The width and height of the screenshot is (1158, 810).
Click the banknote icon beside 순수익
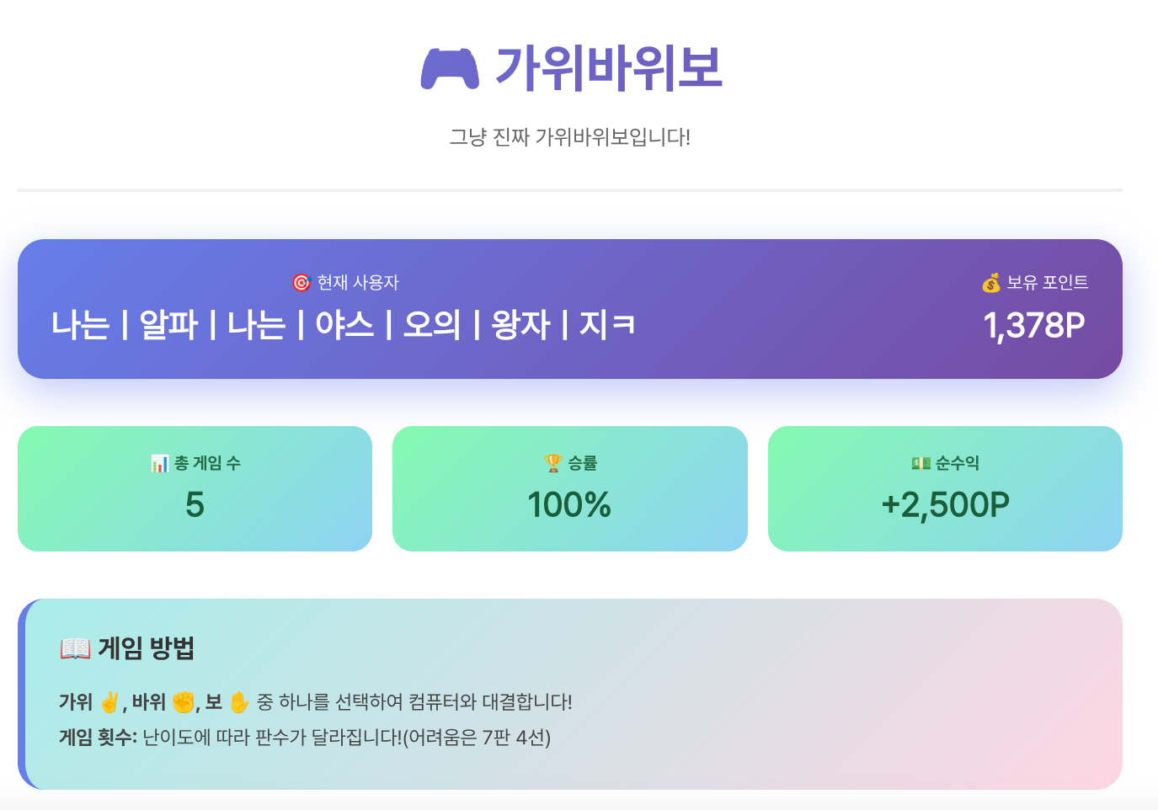(921, 463)
